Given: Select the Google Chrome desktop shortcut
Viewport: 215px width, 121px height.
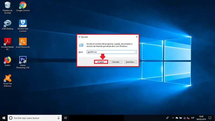Looking at the screenshot, I should [x=23, y=6].
